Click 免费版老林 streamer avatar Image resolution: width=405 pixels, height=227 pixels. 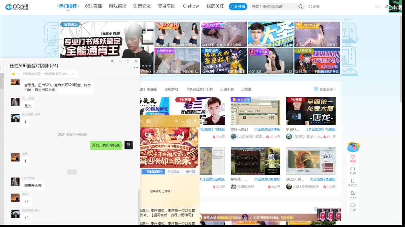[234, 187]
